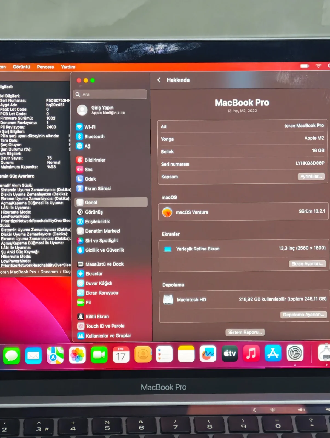Screen dimensions: 330x438
Task: Focus the Ara search field
Action: click(110, 94)
